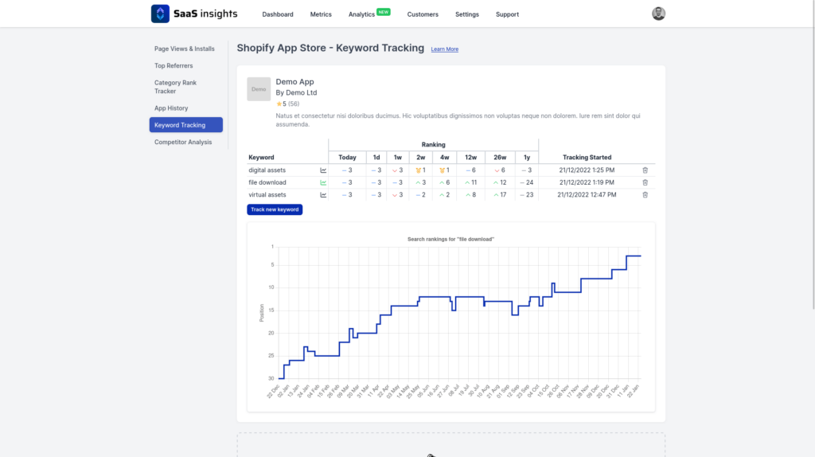Click the SaaS insights brand text

point(205,14)
